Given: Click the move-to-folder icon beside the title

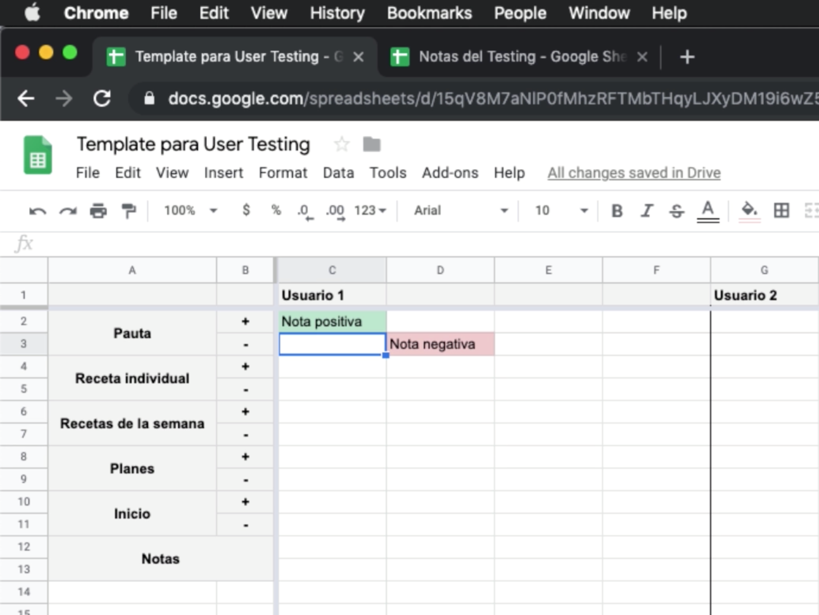Looking at the screenshot, I should [372, 144].
